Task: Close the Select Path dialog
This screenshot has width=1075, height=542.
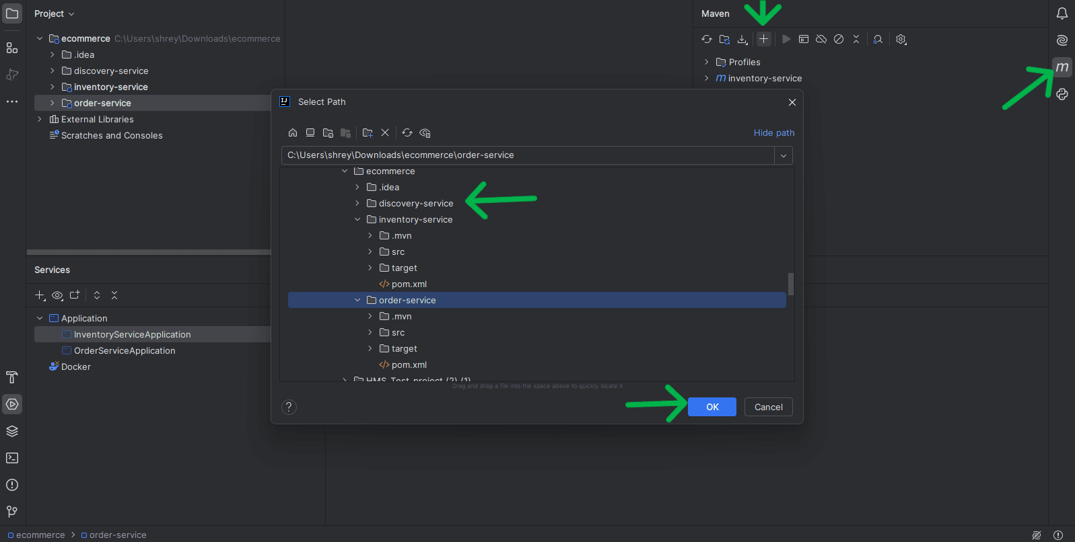Action: (792, 102)
